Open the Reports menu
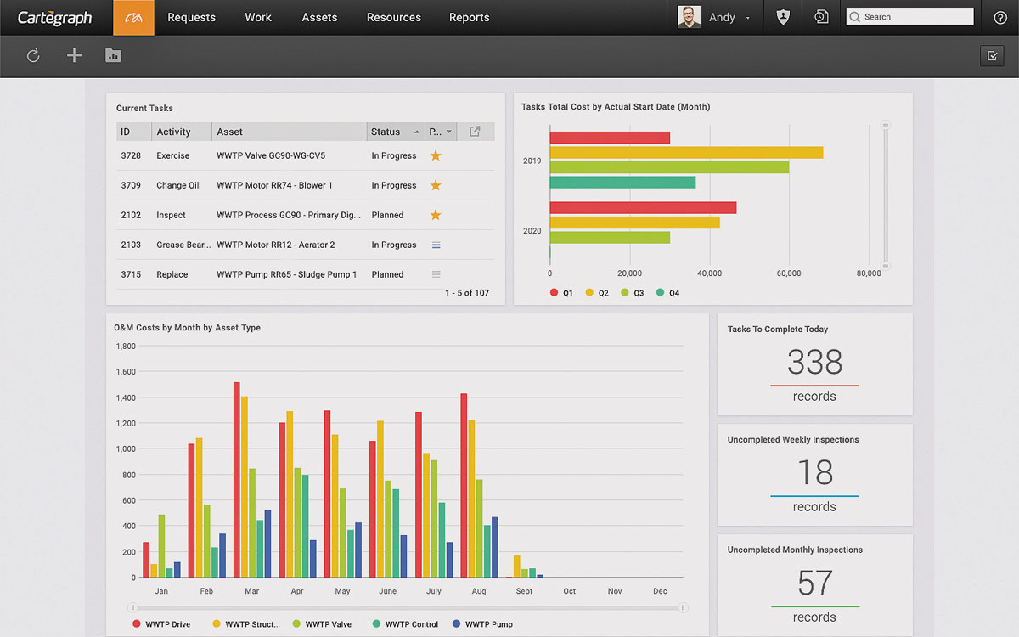This screenshot has height=637, width=1019. (469, 17)
